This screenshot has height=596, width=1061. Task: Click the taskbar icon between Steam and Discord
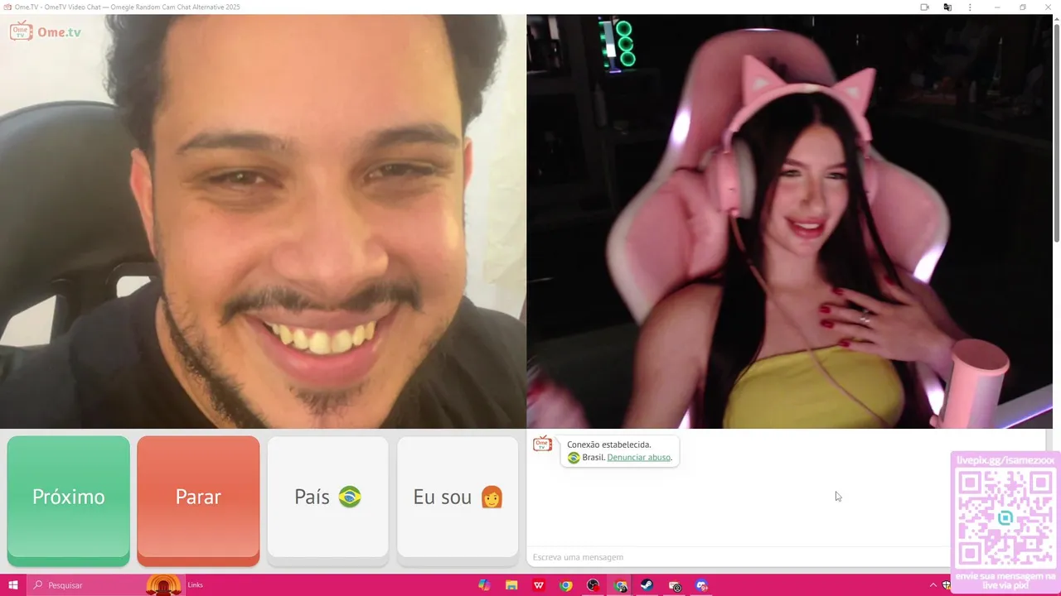(675, 585)
